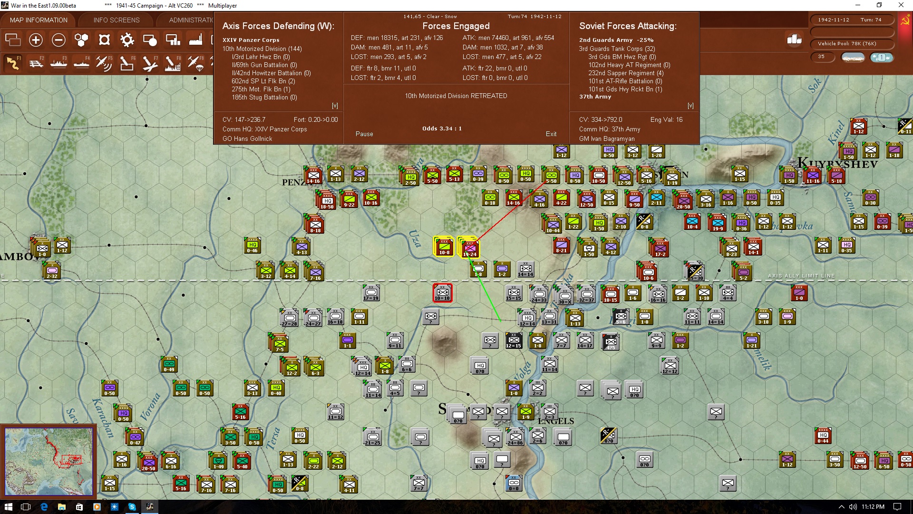
Task: Click the Vehicle Pool 78K field
Action: (852, 44)
